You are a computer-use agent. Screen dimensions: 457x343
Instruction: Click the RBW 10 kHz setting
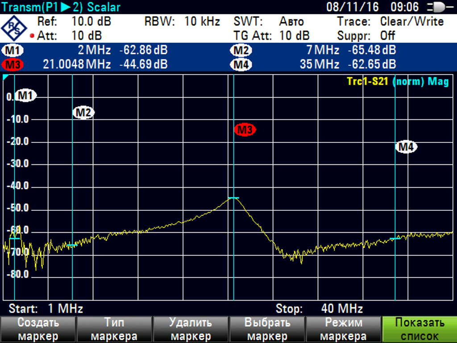(x=182, y=21)
